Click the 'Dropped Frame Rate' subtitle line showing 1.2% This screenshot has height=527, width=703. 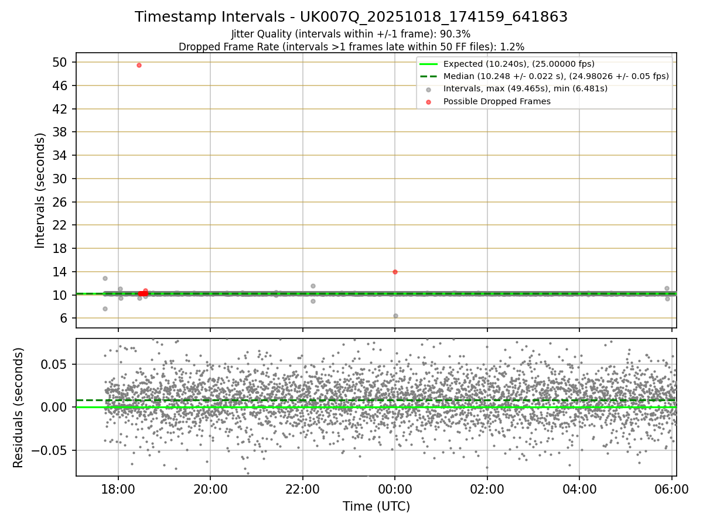click(x=351, y=47)
